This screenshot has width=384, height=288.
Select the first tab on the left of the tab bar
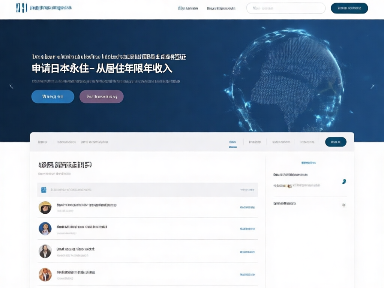coord(42,142)
